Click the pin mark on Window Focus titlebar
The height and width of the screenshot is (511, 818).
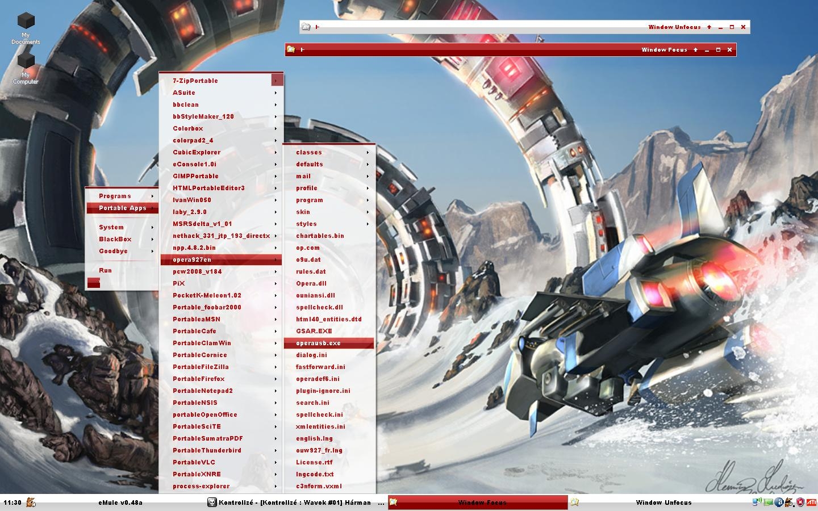(x=302, y=50)
